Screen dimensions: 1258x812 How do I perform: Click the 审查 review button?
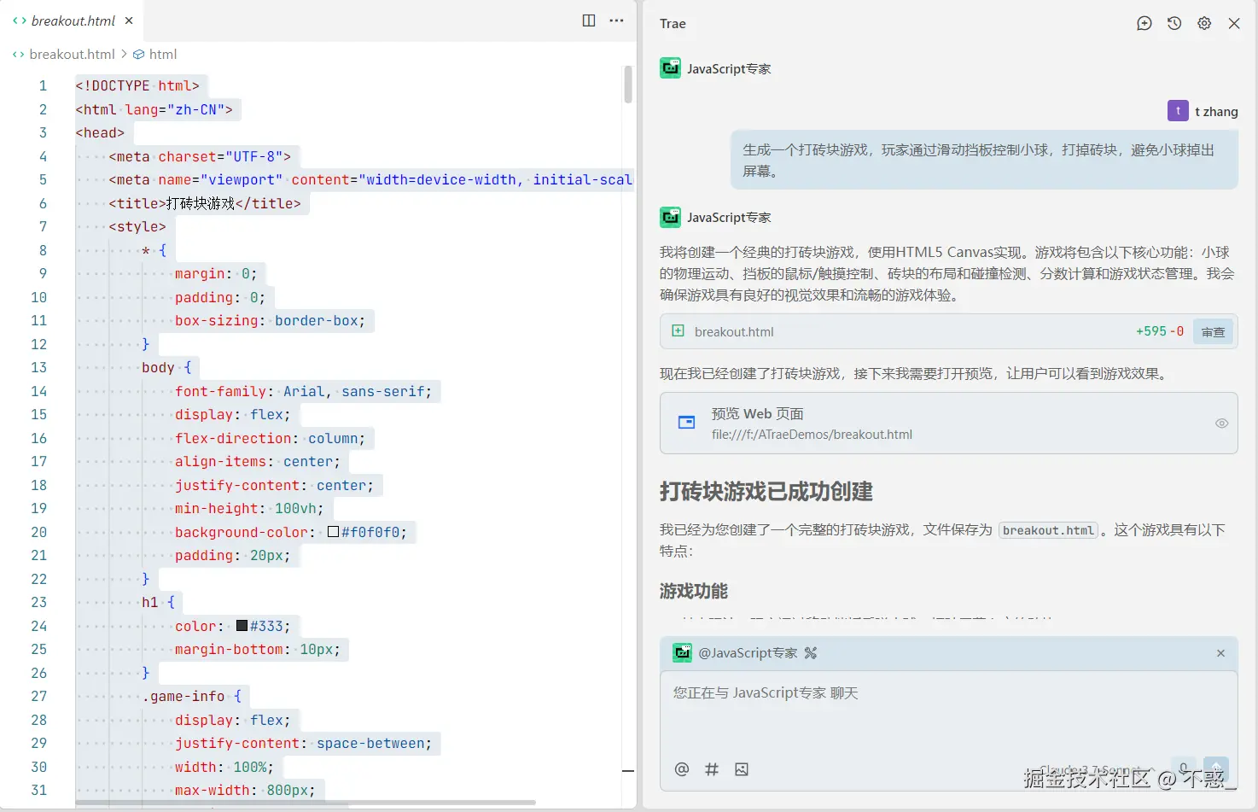point(1213,332)
